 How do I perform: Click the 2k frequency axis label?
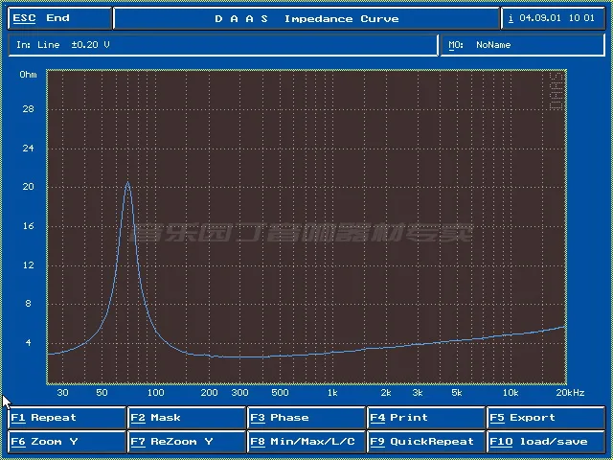point(386,393)
